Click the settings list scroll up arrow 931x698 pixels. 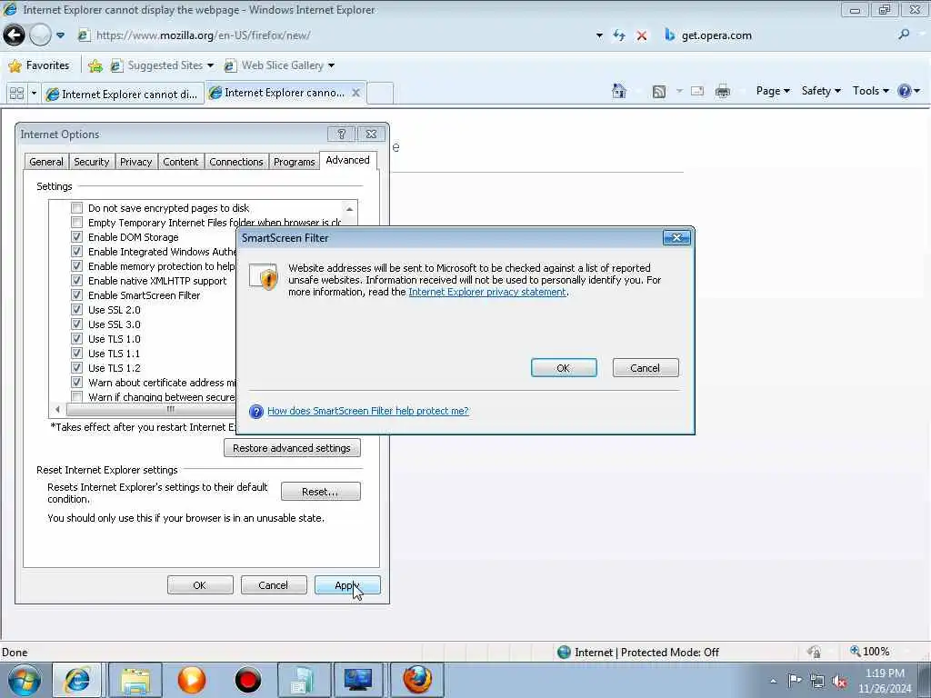point(349,209)
